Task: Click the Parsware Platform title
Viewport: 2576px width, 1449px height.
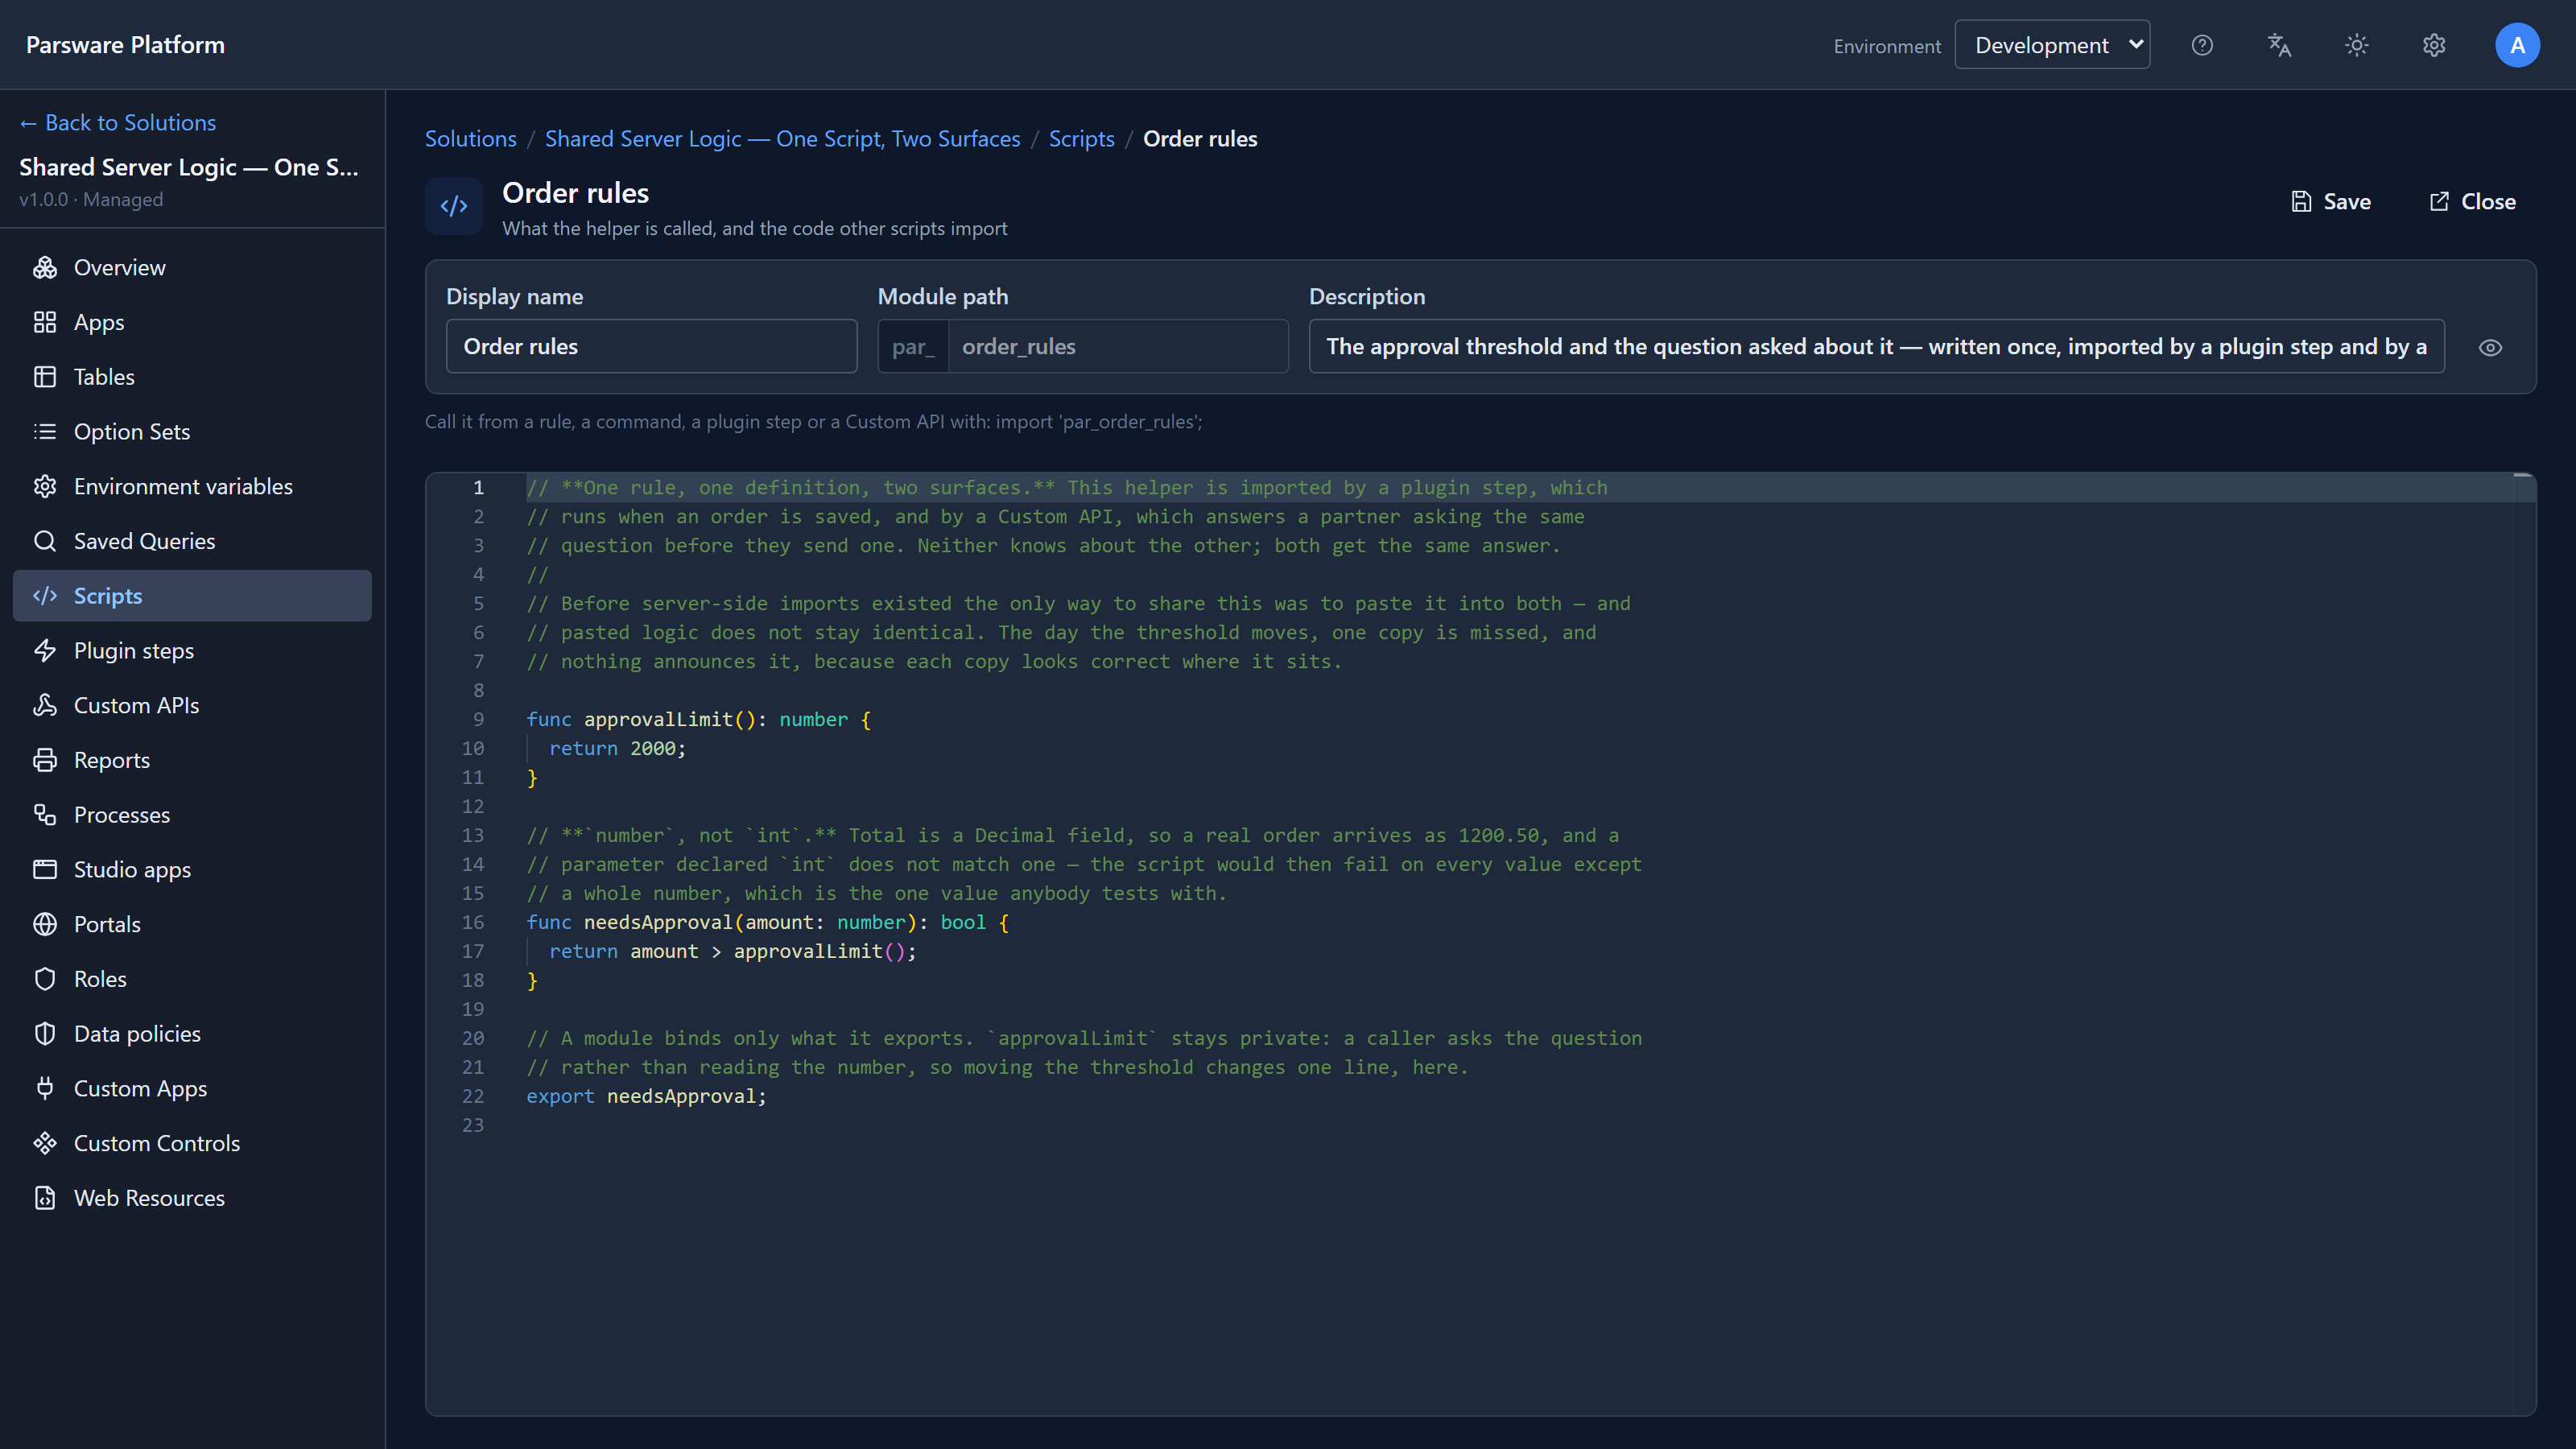Action: [125, 45]
